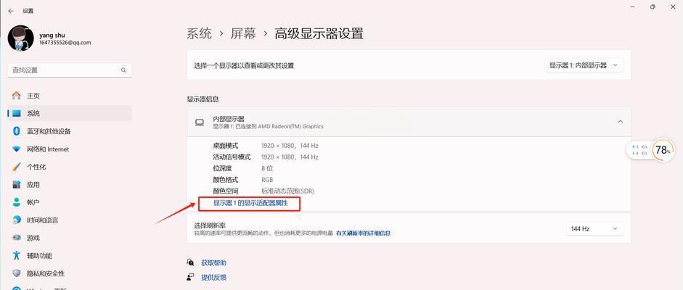Focus the 查找设置 search field
Viewport: 683px width, 290px height.
pos(70,70)
